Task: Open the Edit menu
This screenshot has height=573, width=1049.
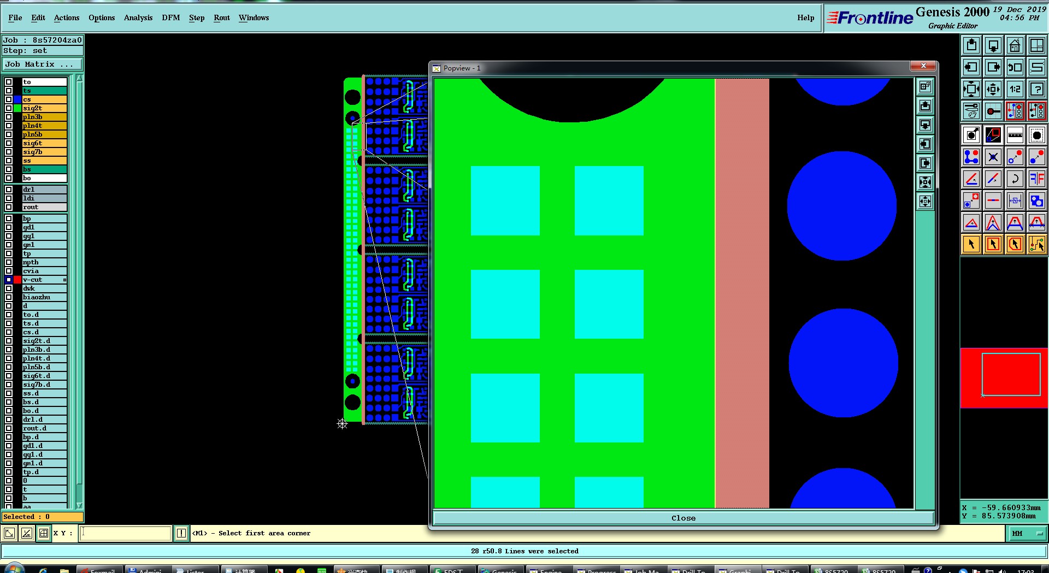Action: (x=38, y=17)
